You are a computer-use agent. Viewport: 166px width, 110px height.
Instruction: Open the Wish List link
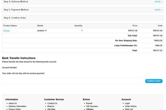(x=129, y=109)
